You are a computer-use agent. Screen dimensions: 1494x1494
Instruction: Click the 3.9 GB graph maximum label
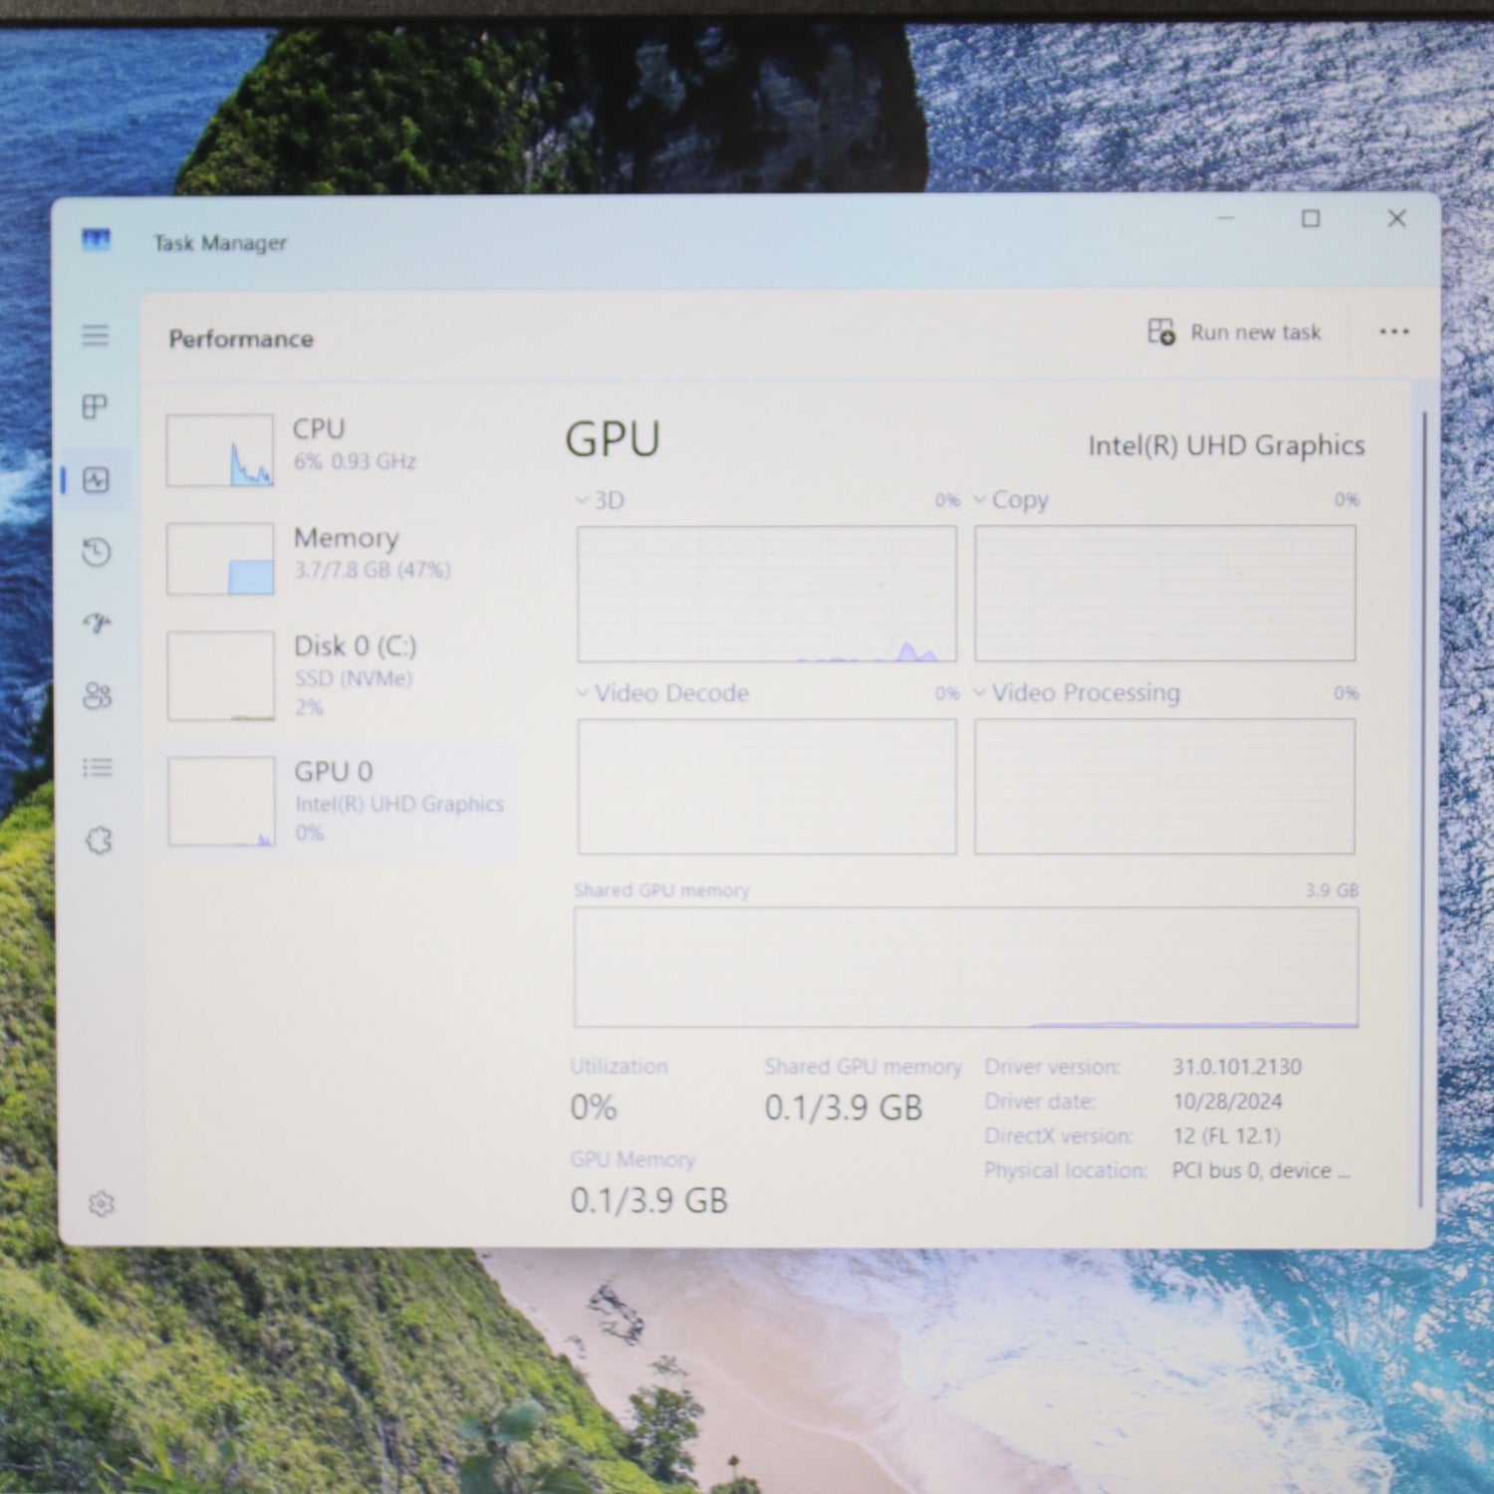(1333, 889)
